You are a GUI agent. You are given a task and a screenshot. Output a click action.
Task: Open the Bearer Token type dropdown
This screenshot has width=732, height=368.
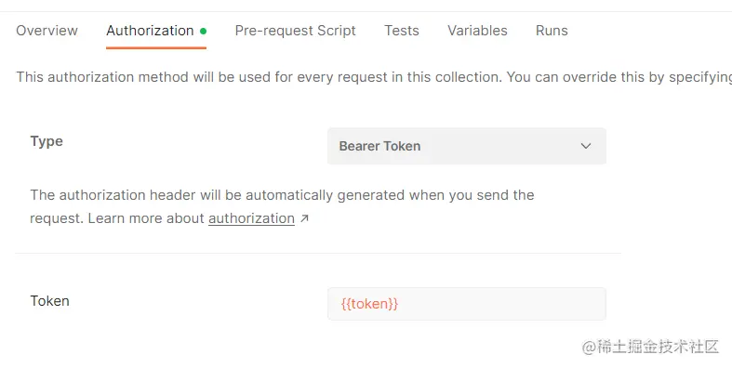pos(467,146)
